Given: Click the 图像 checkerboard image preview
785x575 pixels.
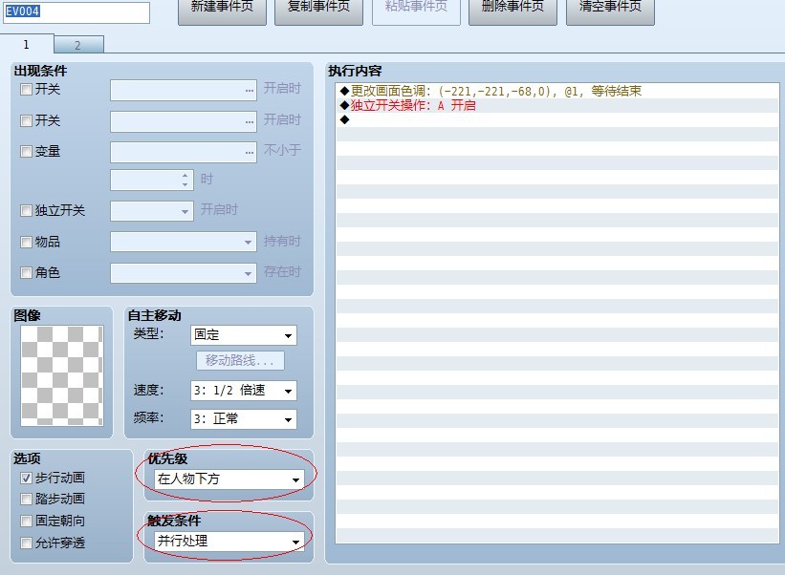Looking at the screenshot, I should 62,375.
